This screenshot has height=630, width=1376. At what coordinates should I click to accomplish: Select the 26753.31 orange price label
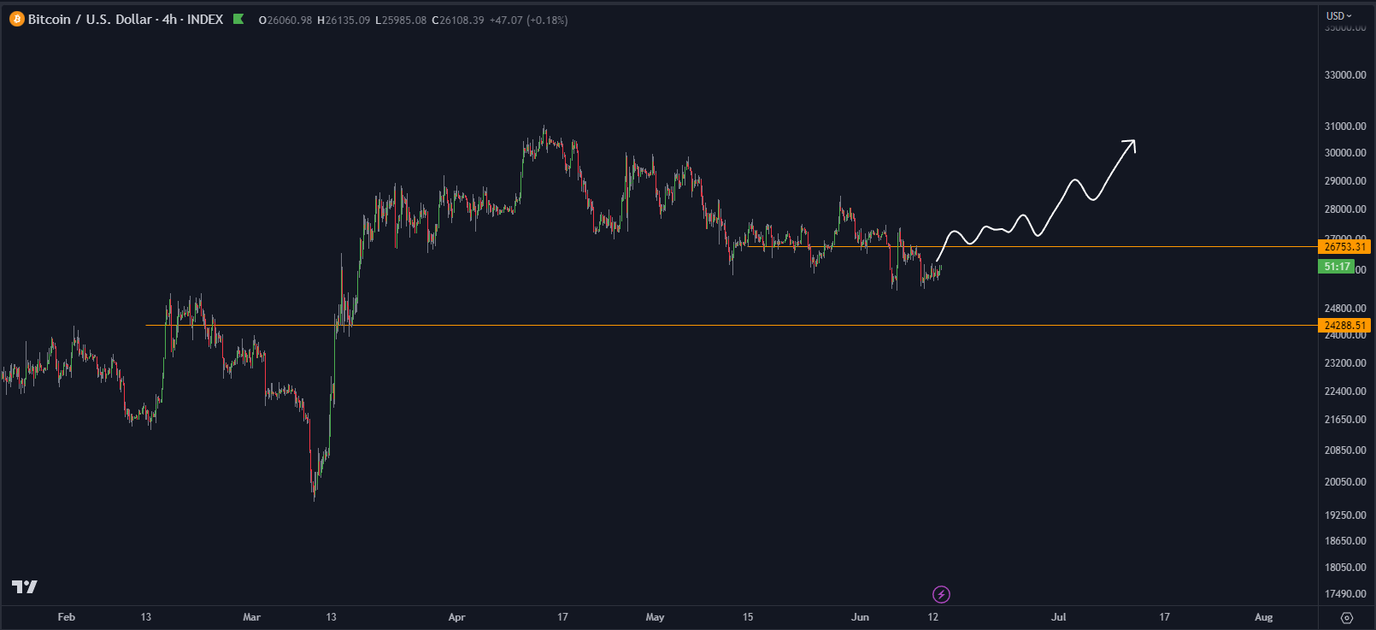[1344, 247]
